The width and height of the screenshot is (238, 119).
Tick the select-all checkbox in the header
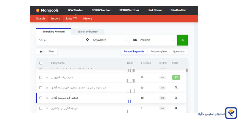point(41,63)
